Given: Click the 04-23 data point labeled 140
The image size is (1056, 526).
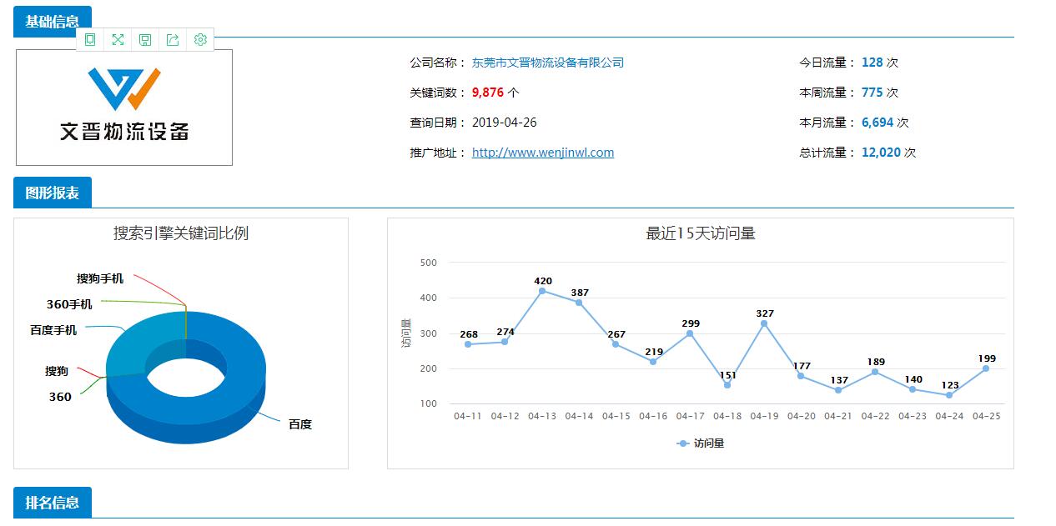Looking at the screenshot, I should (x=913, y=389).
